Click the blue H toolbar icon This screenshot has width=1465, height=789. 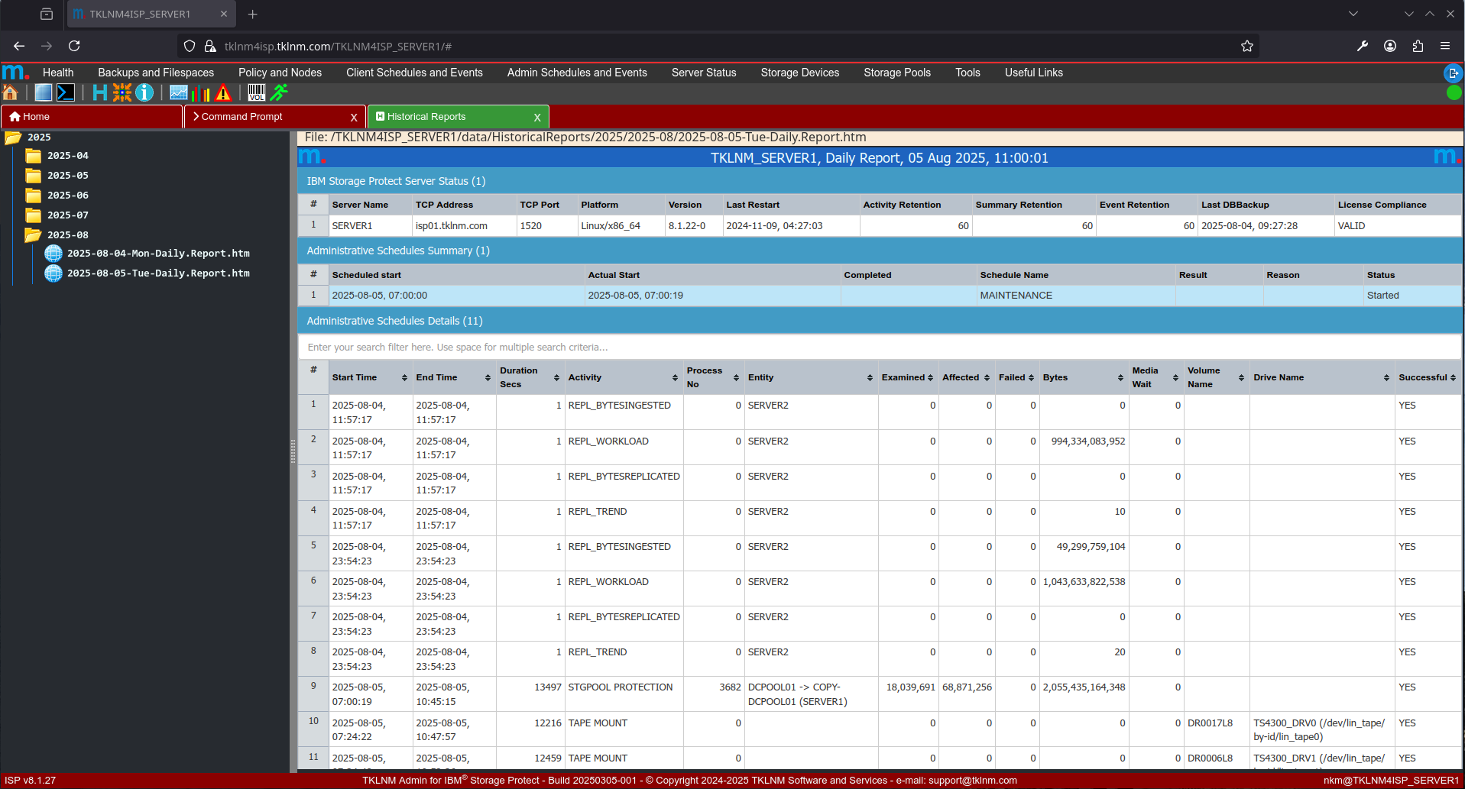coord(99,93)
